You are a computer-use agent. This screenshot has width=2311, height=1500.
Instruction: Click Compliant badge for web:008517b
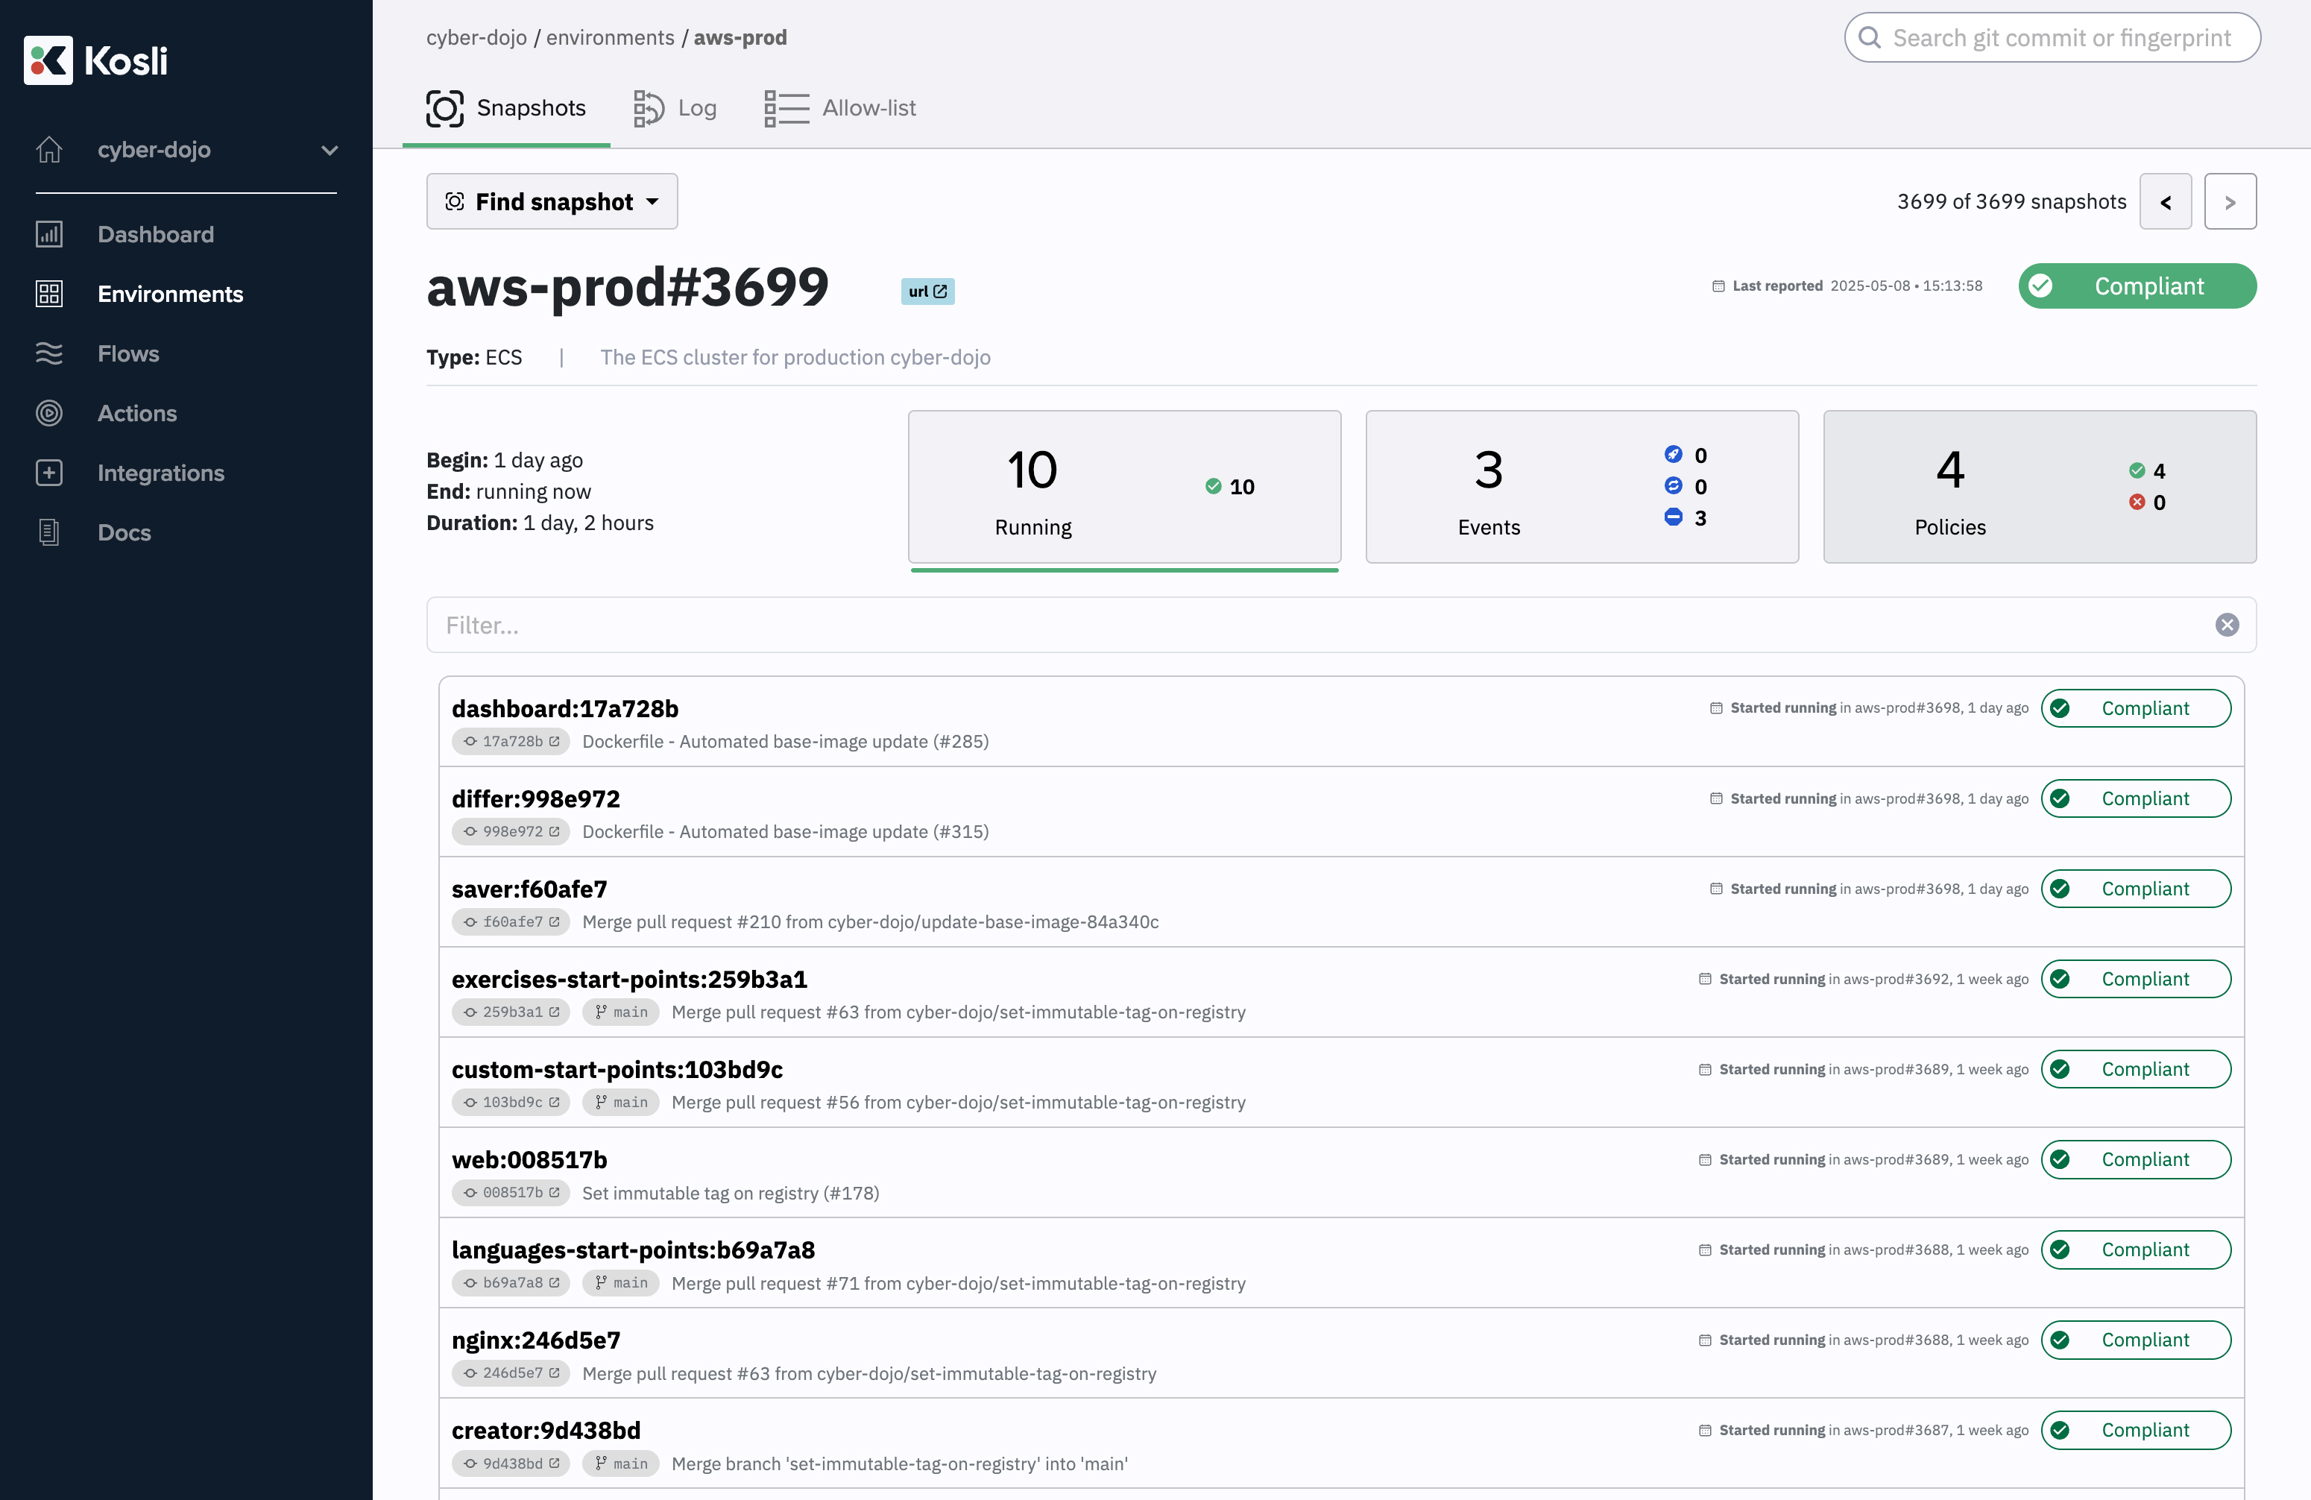(x=2135, y=1159)
